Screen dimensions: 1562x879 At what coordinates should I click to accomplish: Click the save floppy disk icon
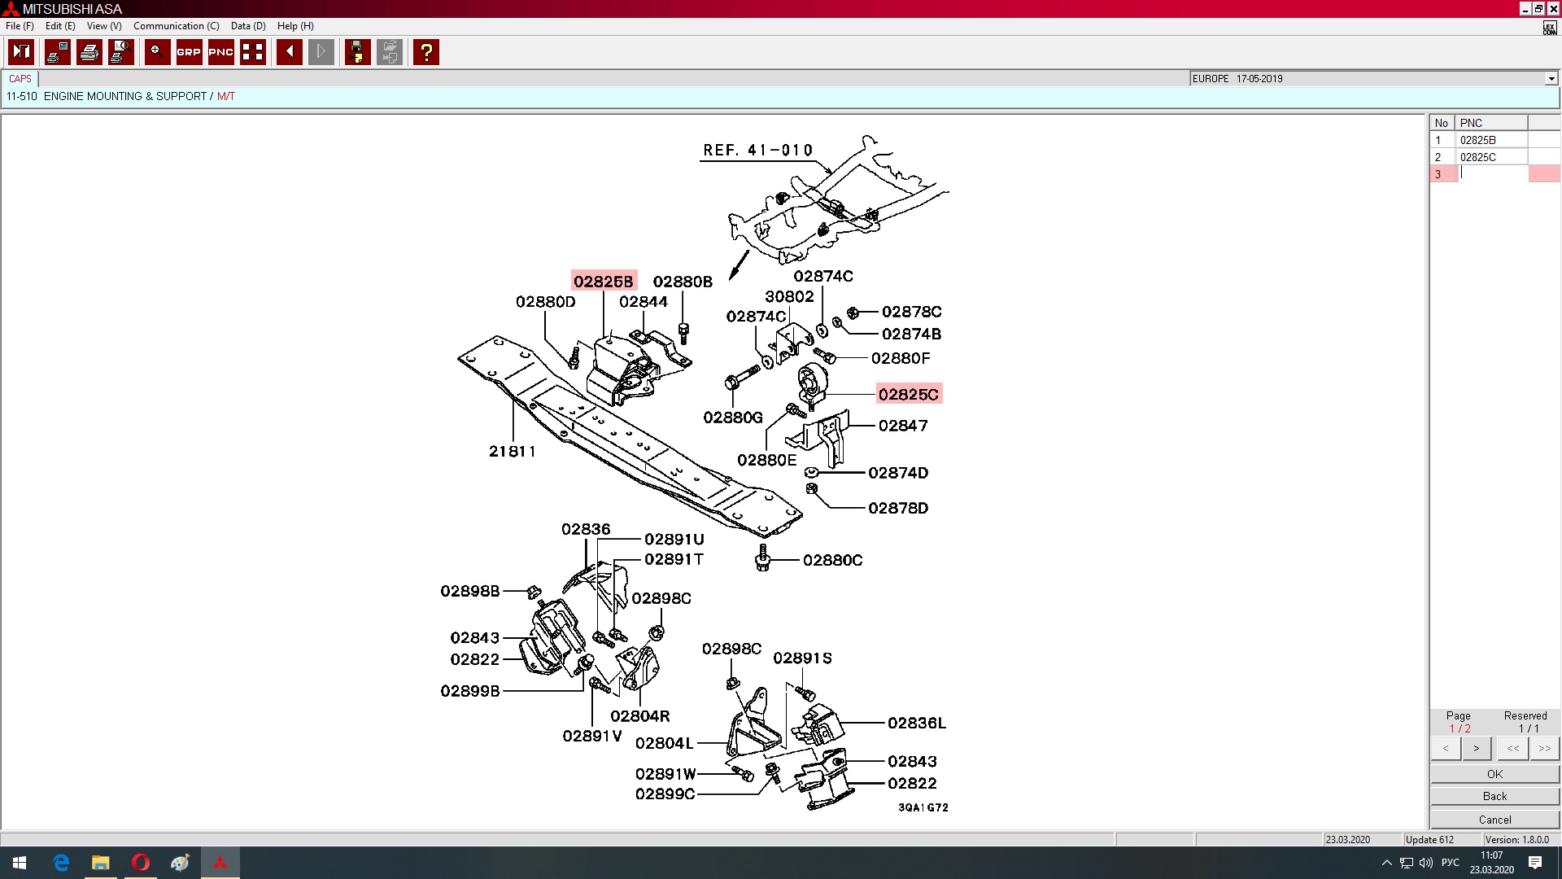point(357,52)
